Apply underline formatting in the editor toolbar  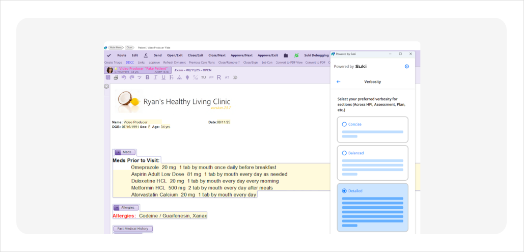point(162,77)
